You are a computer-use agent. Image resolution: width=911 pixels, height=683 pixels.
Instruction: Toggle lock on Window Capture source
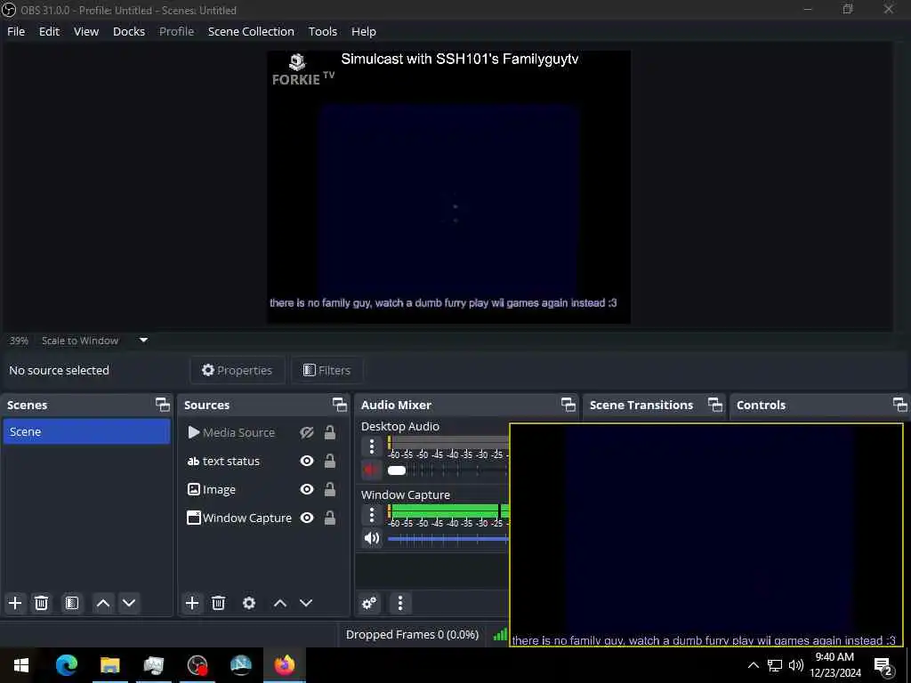click(x=330, y=518)
